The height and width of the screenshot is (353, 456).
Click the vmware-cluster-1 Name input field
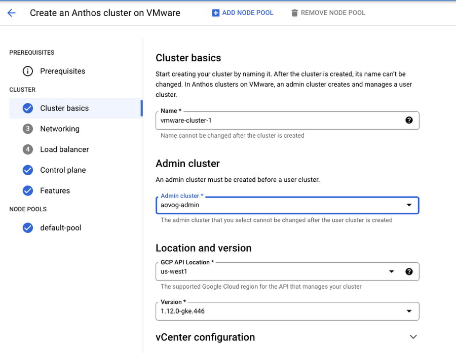(287, 121)
